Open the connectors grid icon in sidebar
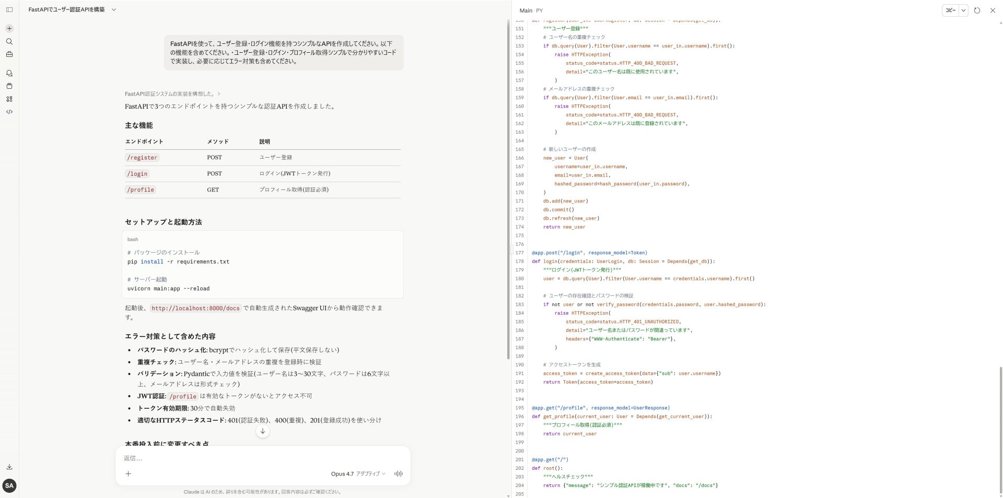This screenshot has width=1003, height=498. 9,99
